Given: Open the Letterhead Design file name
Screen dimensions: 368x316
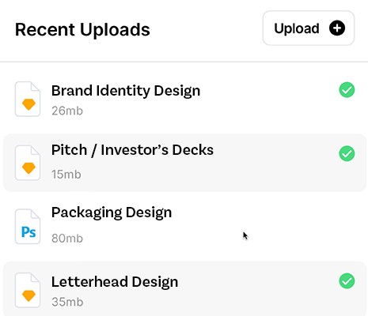Looking at the screenshot, I should pos(115,282).
